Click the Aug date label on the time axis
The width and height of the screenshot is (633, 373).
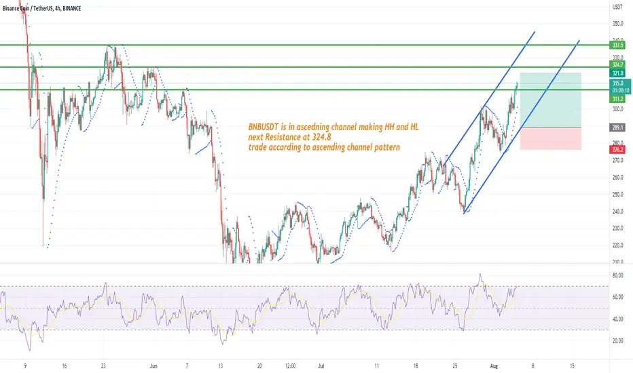pyautogui.click(x=494, y=366)
